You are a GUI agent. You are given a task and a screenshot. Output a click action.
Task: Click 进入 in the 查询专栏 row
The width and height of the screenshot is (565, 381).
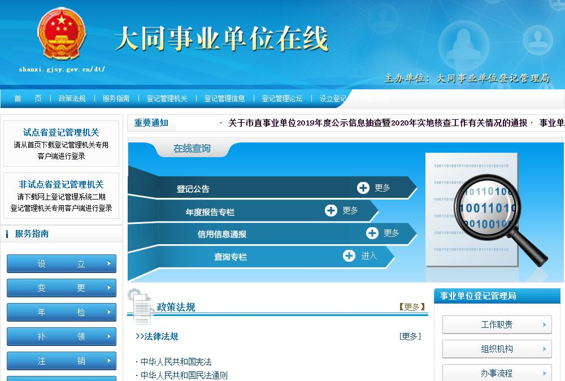tap(369, 256)
